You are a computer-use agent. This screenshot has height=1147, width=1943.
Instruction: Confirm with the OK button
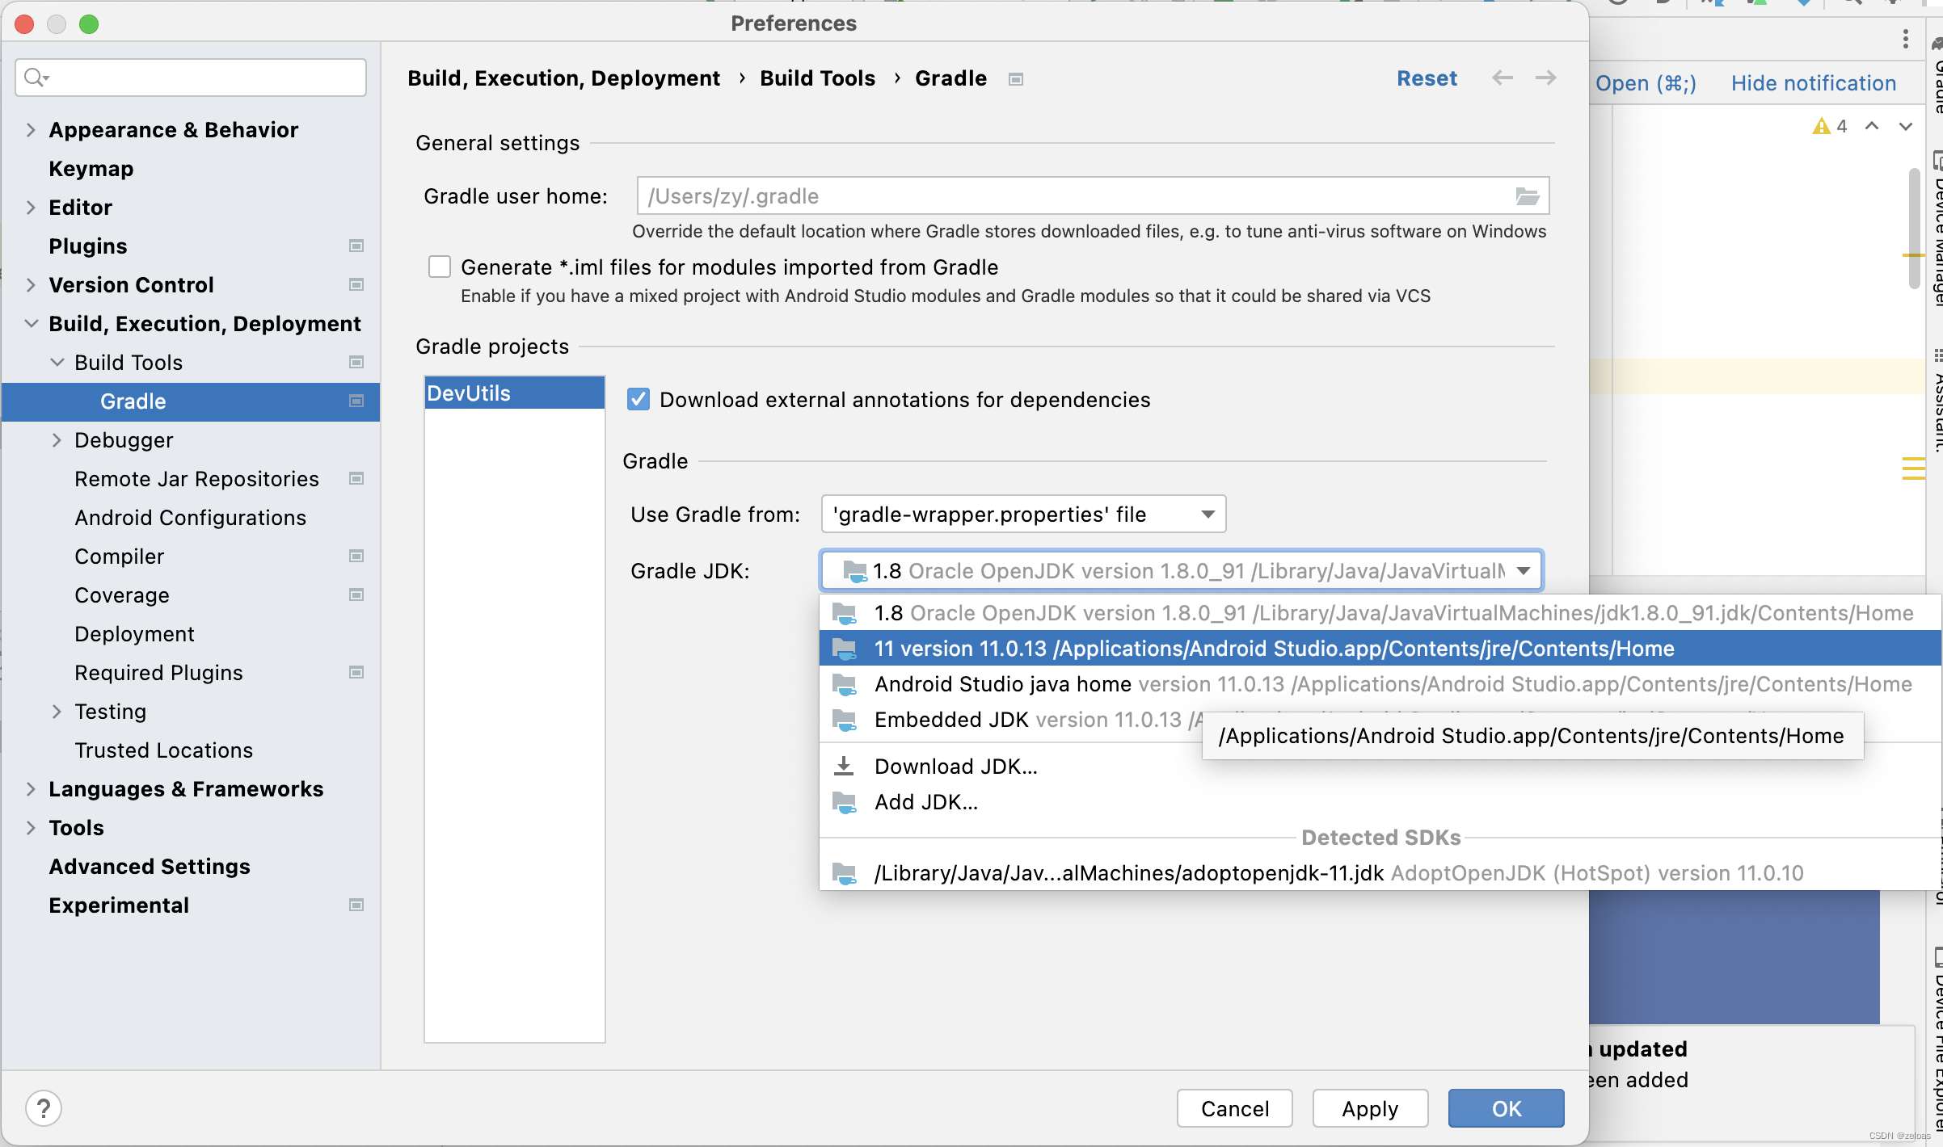(1506, 1108)
